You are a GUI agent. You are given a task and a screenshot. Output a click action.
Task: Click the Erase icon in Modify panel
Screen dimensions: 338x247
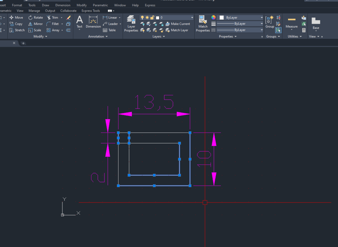click(x=68, y=17)
